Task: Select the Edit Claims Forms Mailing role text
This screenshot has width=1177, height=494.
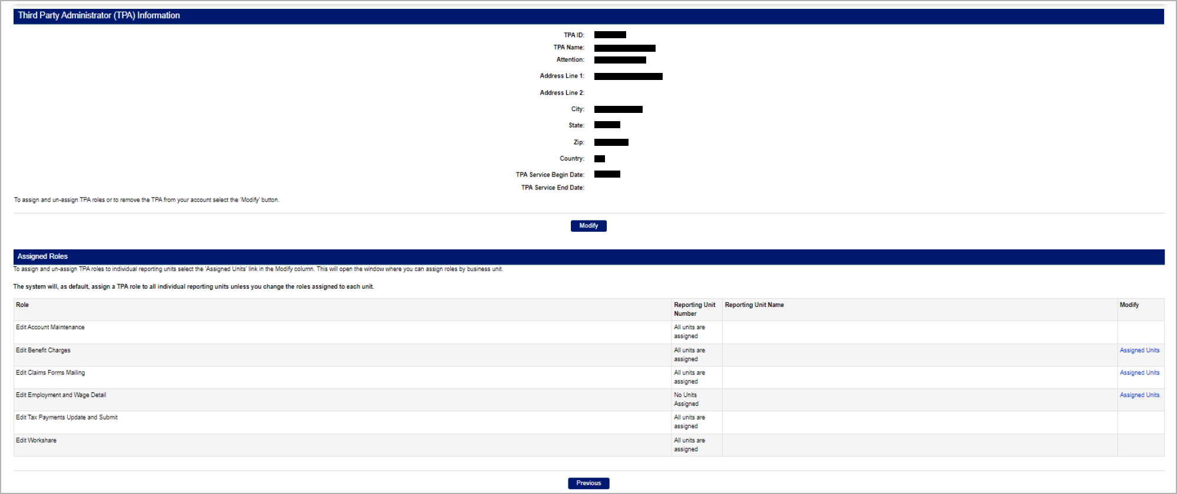Action: (x=50, y=373)
